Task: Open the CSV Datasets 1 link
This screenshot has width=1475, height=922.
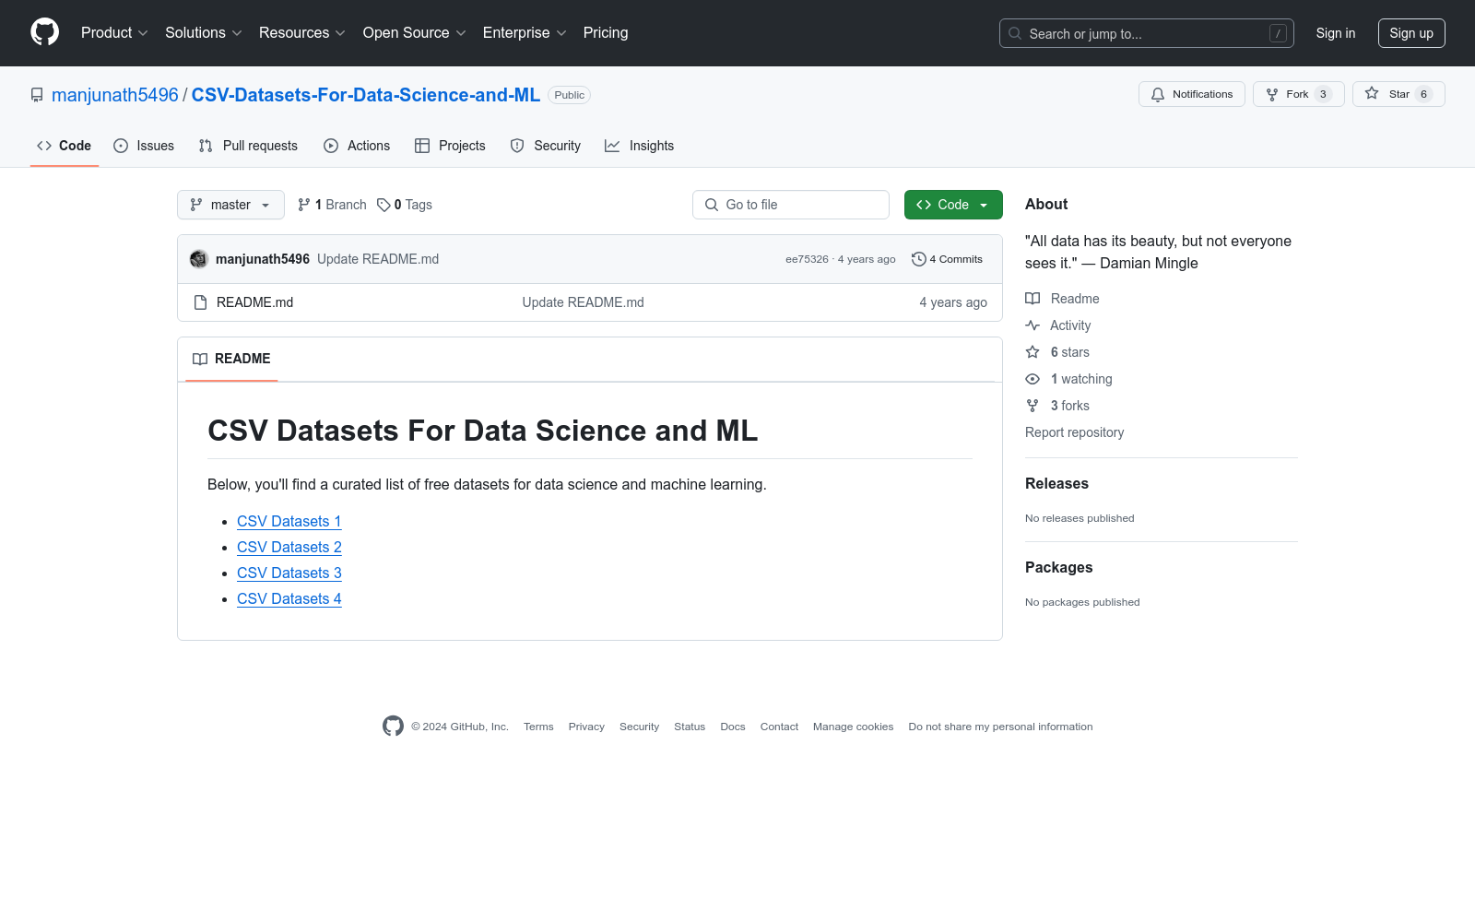Action: tap(289, 522)
